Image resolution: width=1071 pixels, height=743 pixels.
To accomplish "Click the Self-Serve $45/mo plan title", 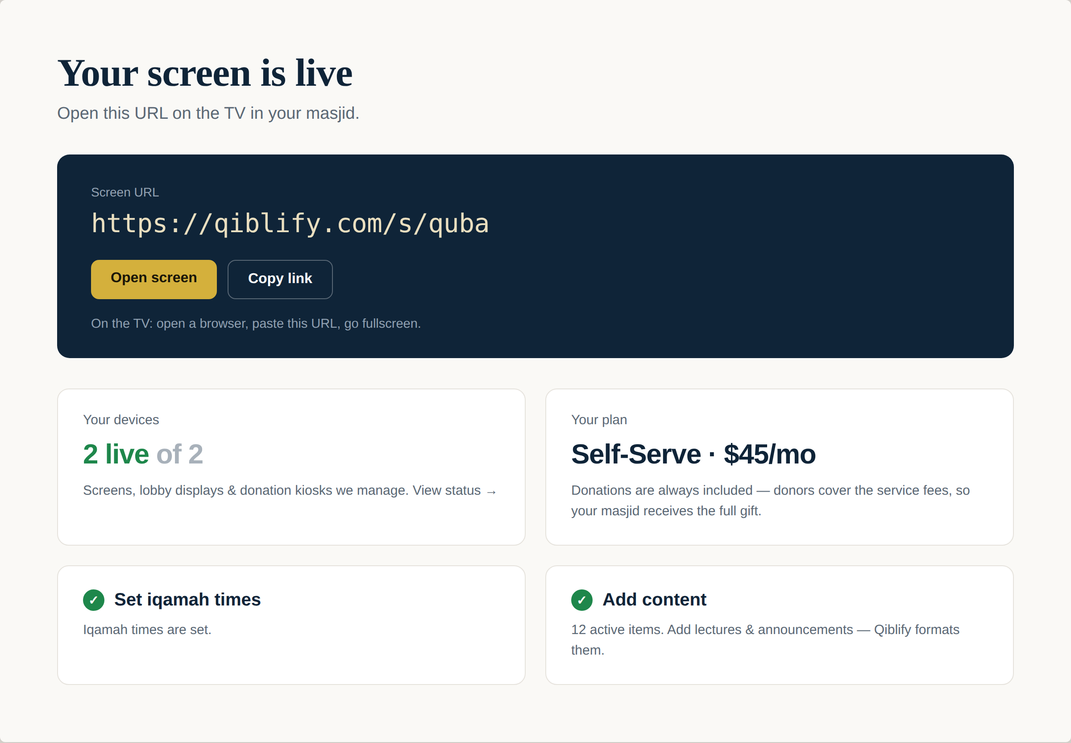I will [x=693, y=454].
